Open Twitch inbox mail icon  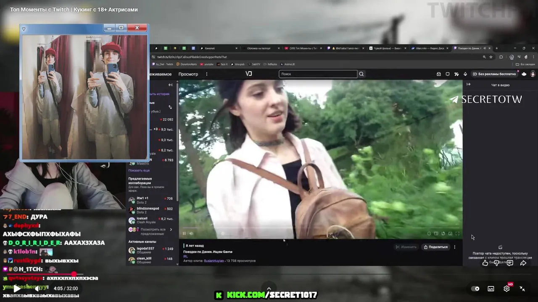[x=438, y=74]
